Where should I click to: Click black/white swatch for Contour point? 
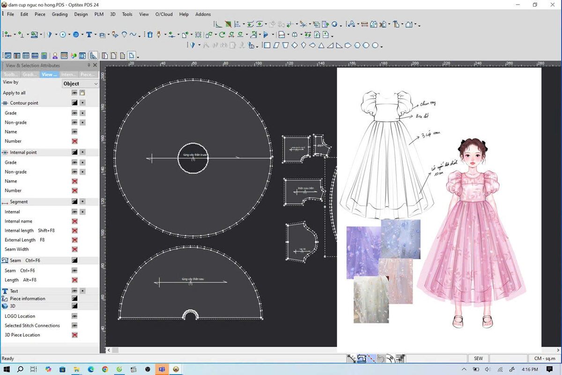(x=74, y=103)
